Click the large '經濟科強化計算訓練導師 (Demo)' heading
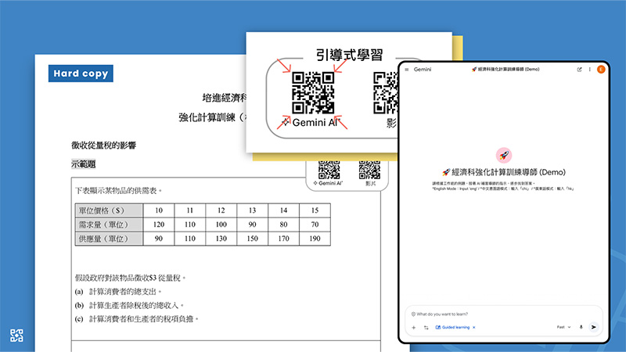This screenshot has height=352, width=626. (x=504, y=172)
